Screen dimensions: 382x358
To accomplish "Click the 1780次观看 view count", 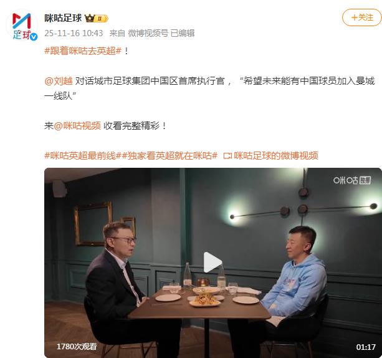I will tap(77, 347).
